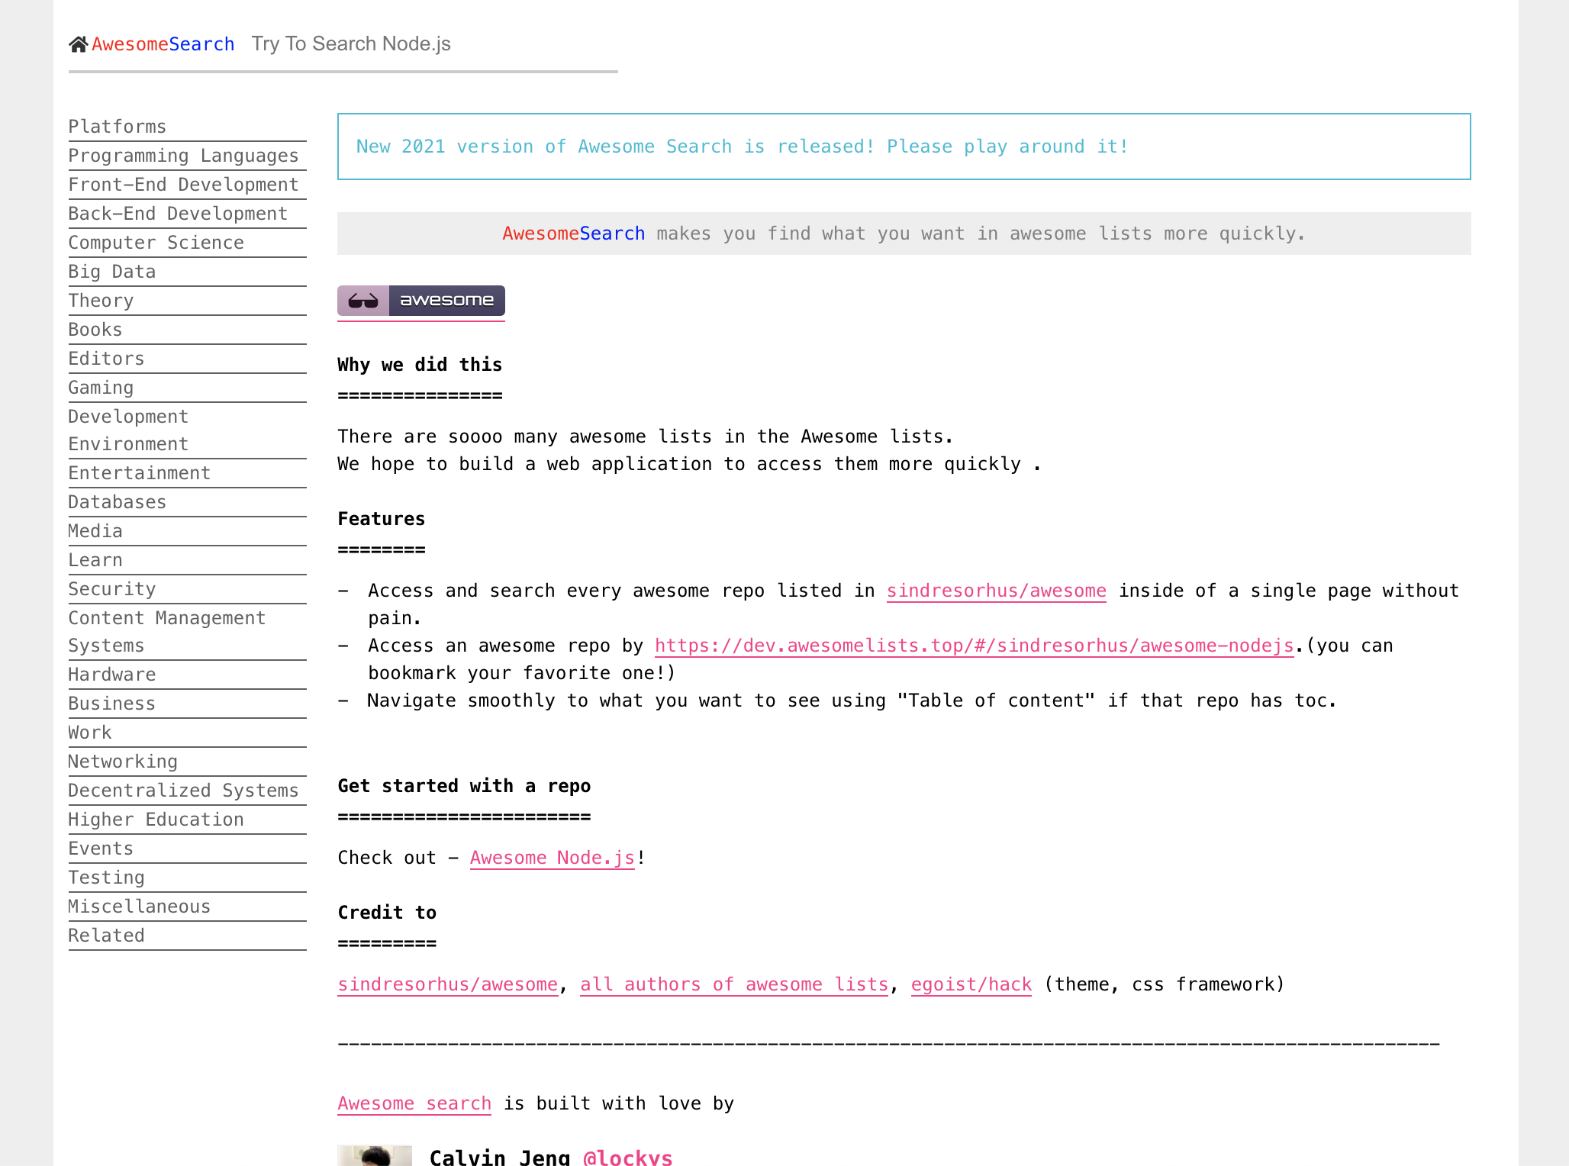Choose the Big Data category

[x=111, y=272]
